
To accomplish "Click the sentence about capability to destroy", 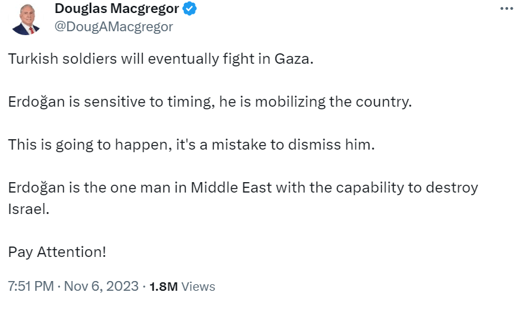I will (243, 187).
